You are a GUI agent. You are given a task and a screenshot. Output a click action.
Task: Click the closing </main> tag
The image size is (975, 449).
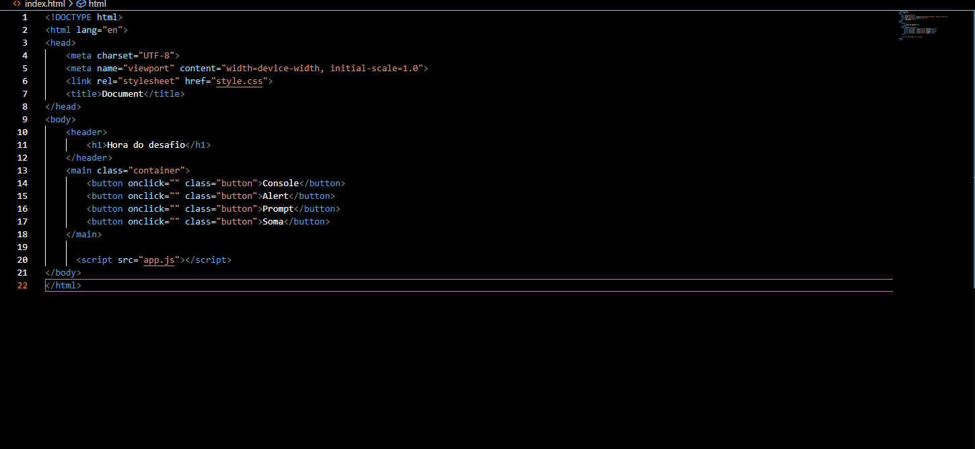point(84,235)
